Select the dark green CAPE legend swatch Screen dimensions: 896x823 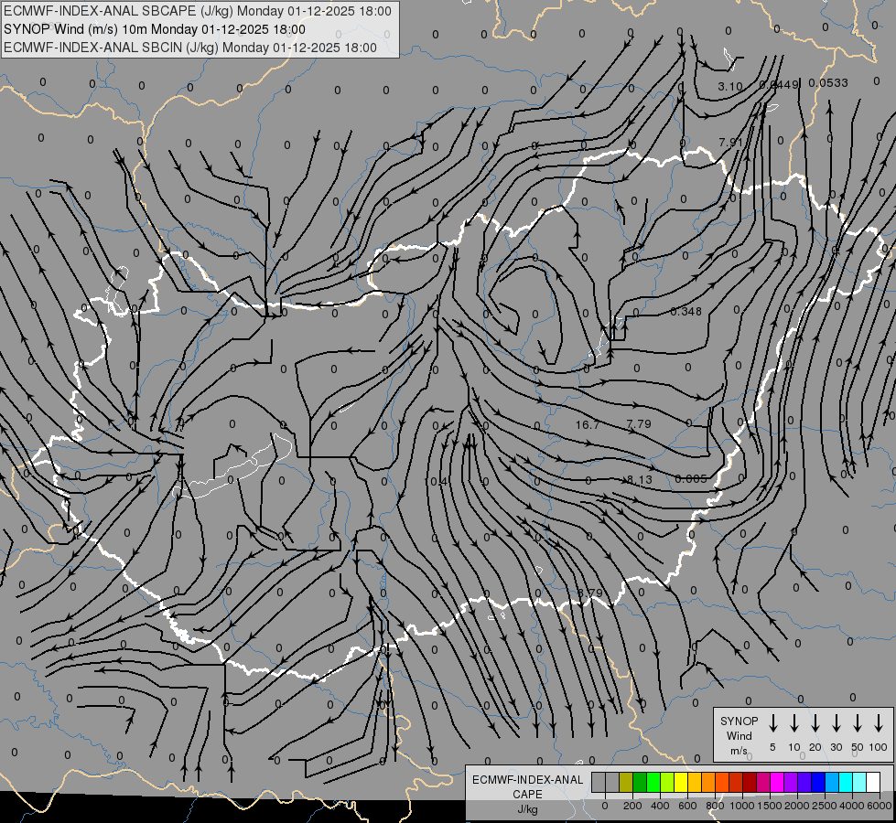(x=640, y=782)
